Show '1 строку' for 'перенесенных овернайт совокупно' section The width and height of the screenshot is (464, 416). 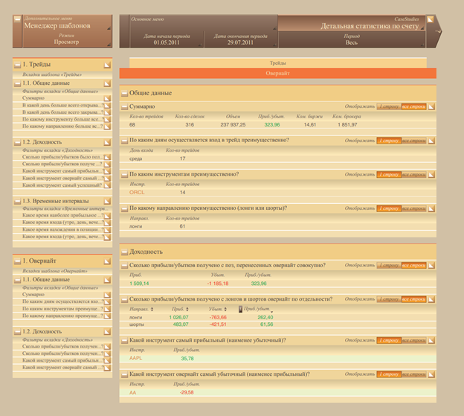389,266
